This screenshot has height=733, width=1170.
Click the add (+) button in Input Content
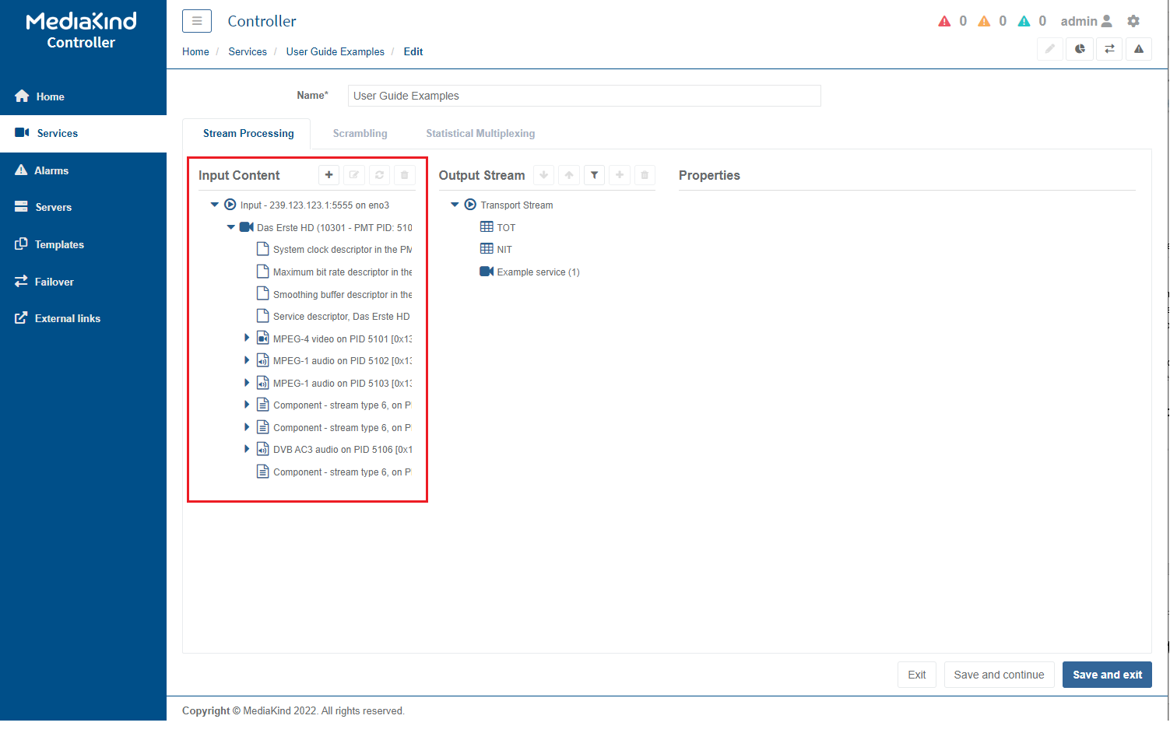(329, 175)
